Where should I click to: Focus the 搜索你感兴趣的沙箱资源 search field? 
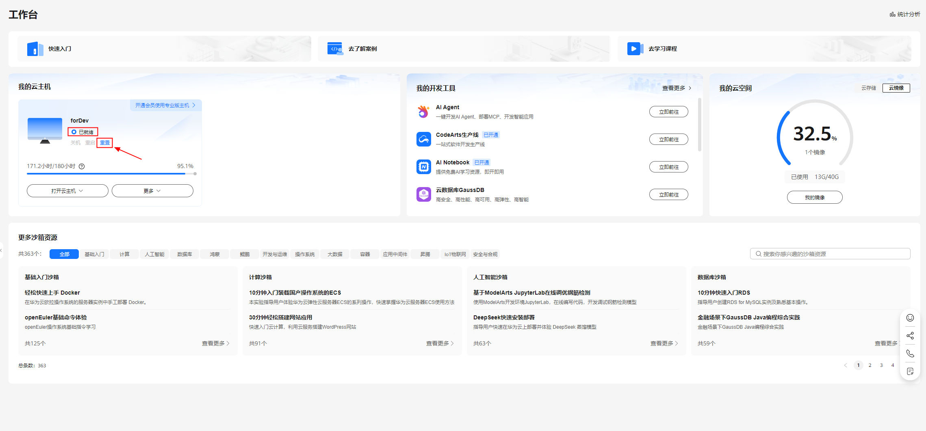tap(830, 254)
